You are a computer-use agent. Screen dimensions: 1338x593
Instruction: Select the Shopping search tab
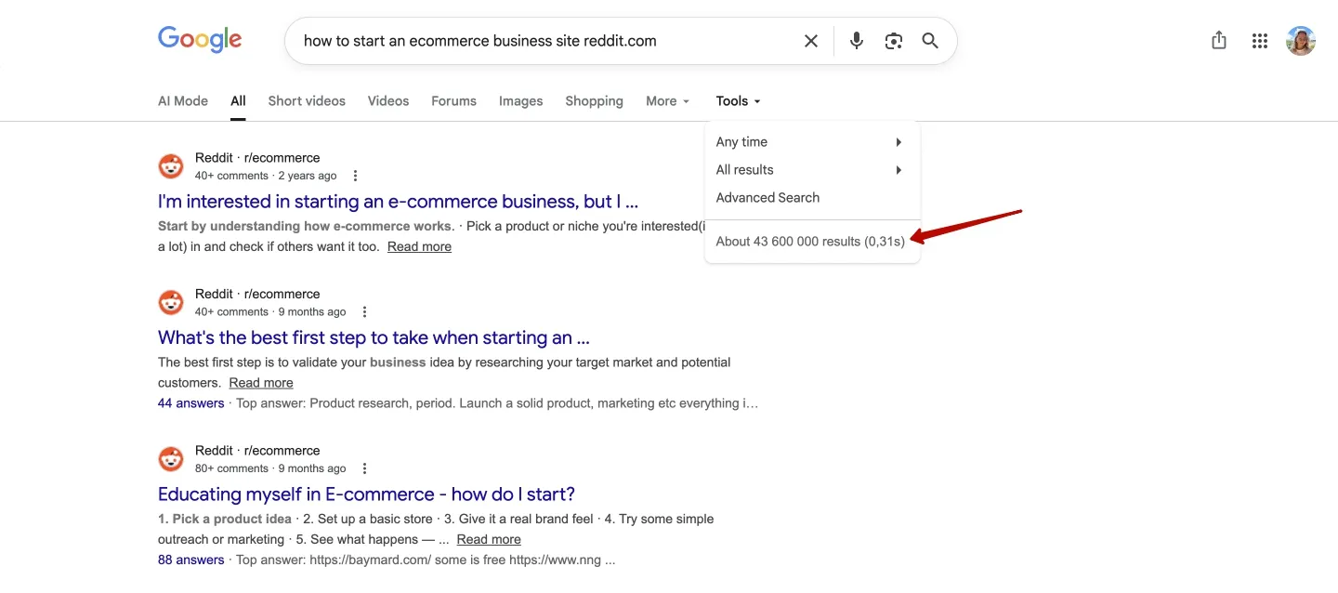click(594, 100)
